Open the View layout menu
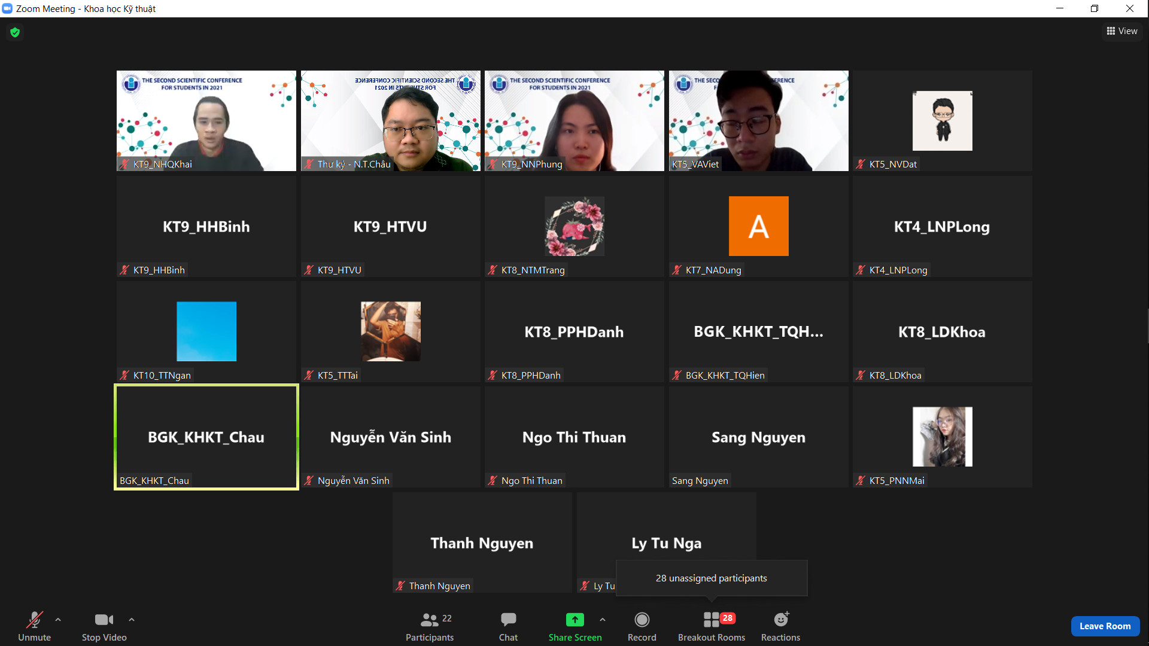This screenshot has height=646, width=1149. click(x=1122, y=31)
